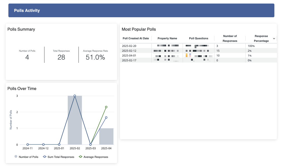Screen dimensions: 282x166
Task: Click the gray bar for 2025-04
Action: click(106, 136)
